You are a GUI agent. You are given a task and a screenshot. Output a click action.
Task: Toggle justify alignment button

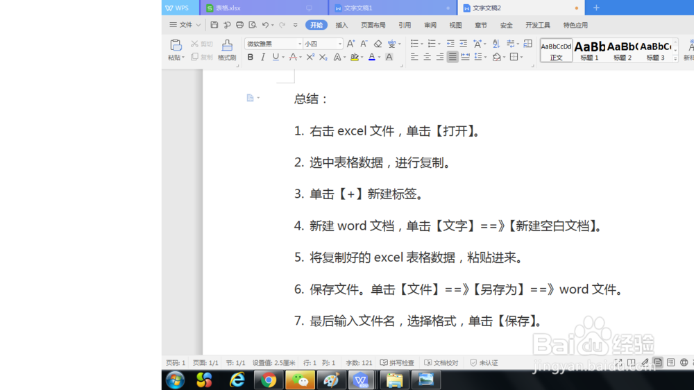[x=452, y=57]
